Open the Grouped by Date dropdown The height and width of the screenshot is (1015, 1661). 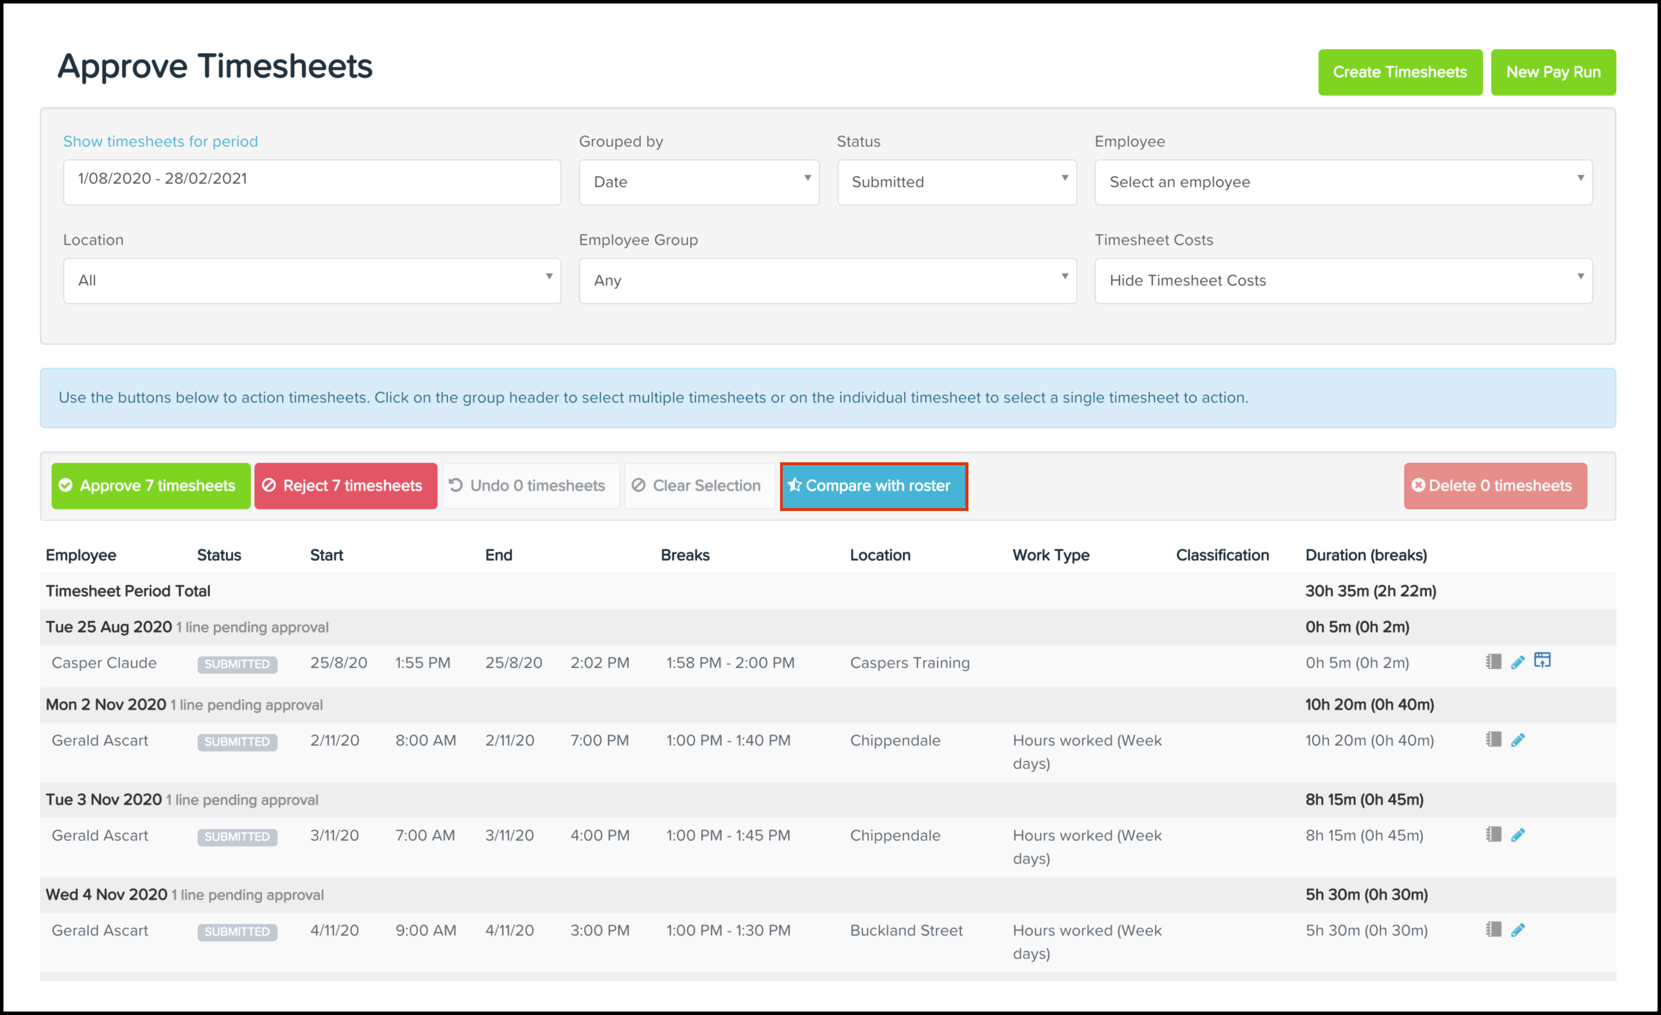click(698, 182)
